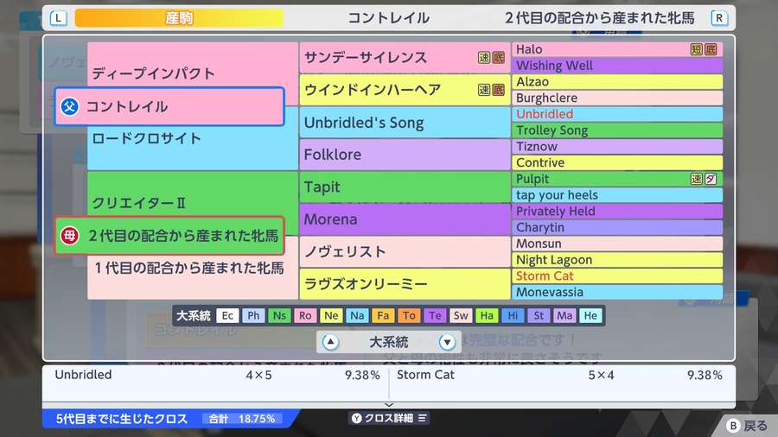Select the To lineage swatch
This screenshot has height=437, width=778.
(x=409, y=315)
